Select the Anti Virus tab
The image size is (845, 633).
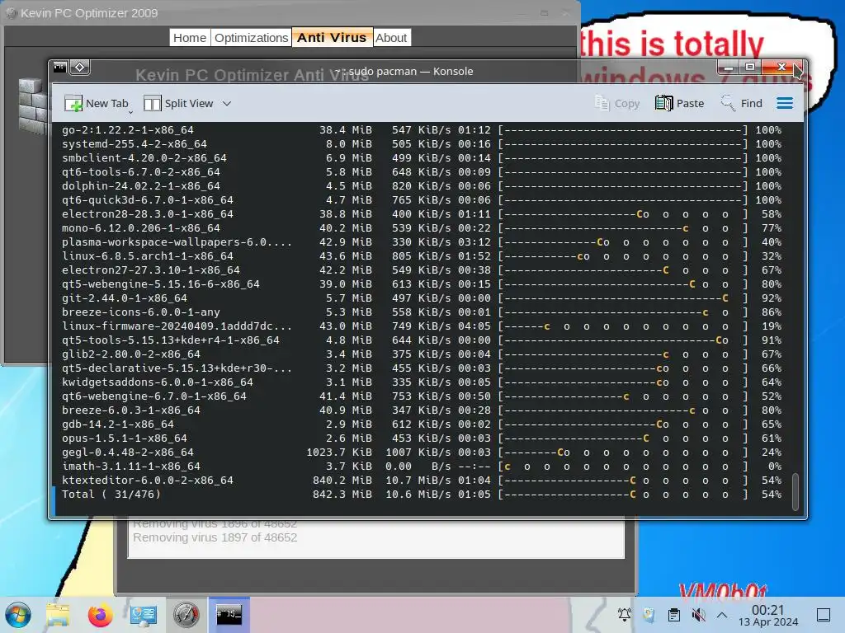coord(332,37)
